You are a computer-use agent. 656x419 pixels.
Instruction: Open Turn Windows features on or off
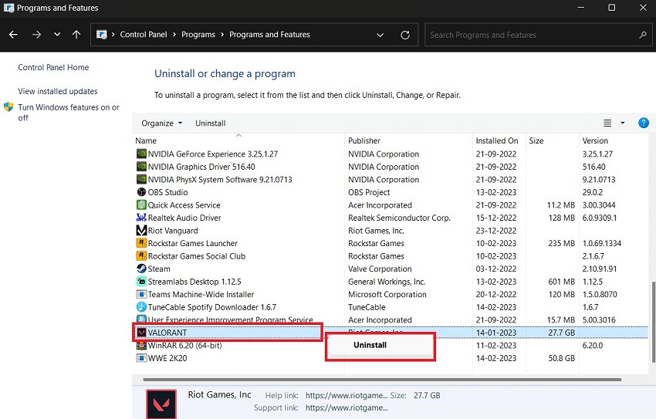click(69, 113)
